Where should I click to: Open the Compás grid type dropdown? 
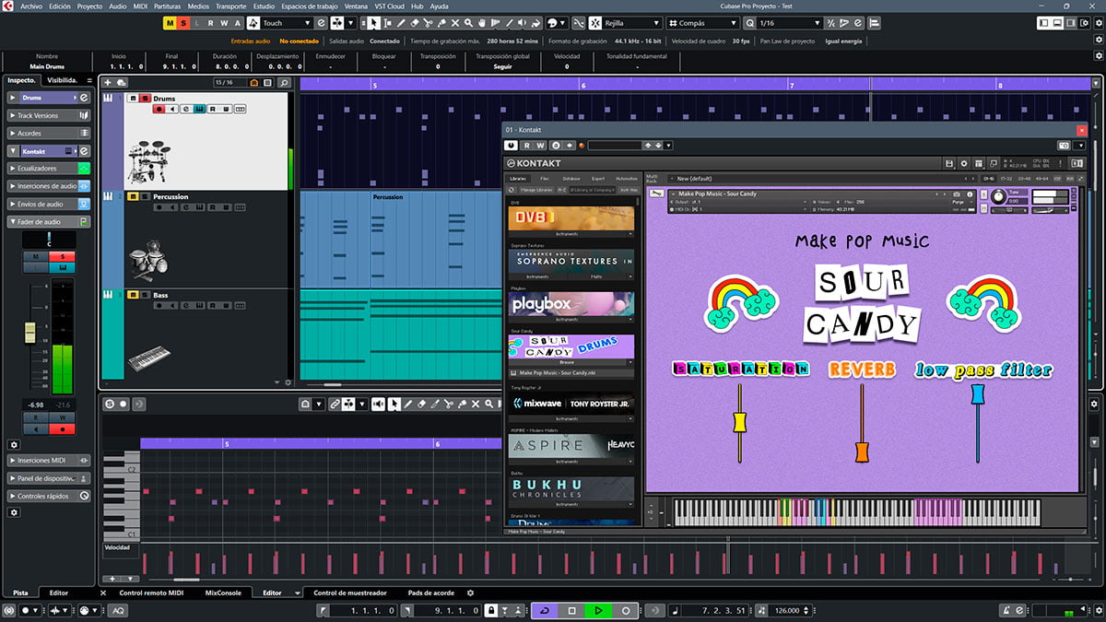pos(703,23)
